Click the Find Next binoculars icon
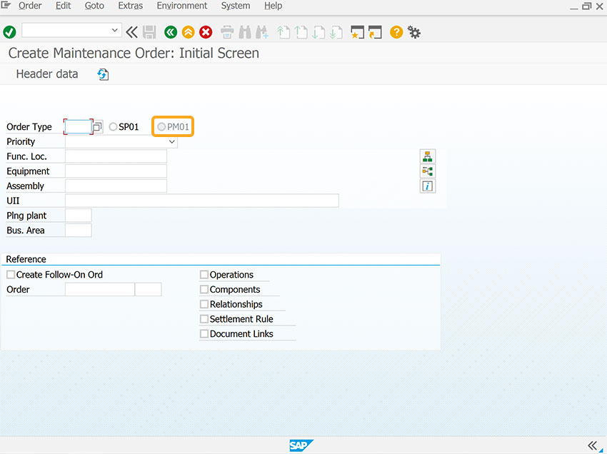607x454 pixels. 262,32
